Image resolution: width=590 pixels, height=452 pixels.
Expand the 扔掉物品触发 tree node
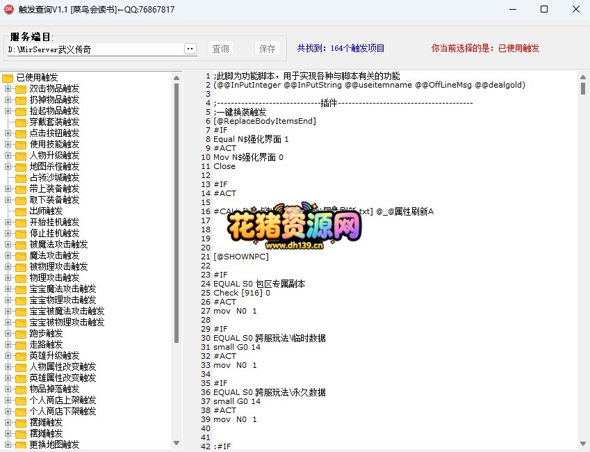(x=8, y=100)
